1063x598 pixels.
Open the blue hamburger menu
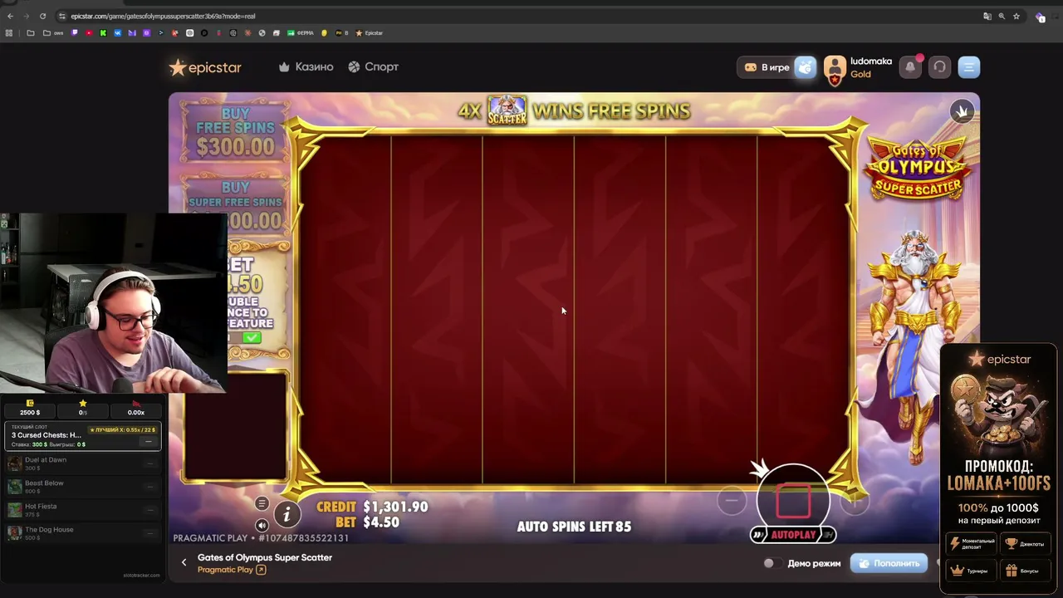(969, 67)
